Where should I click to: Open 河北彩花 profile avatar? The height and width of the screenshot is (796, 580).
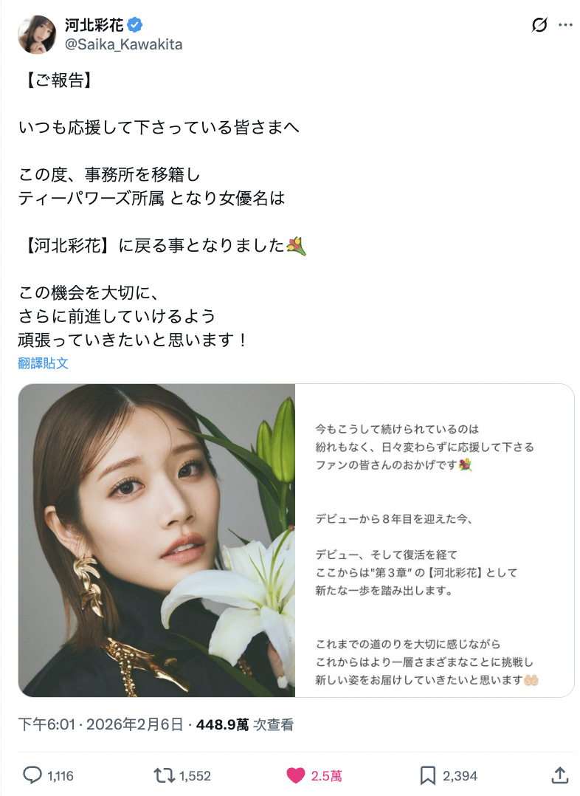click(x=37, y=34)
